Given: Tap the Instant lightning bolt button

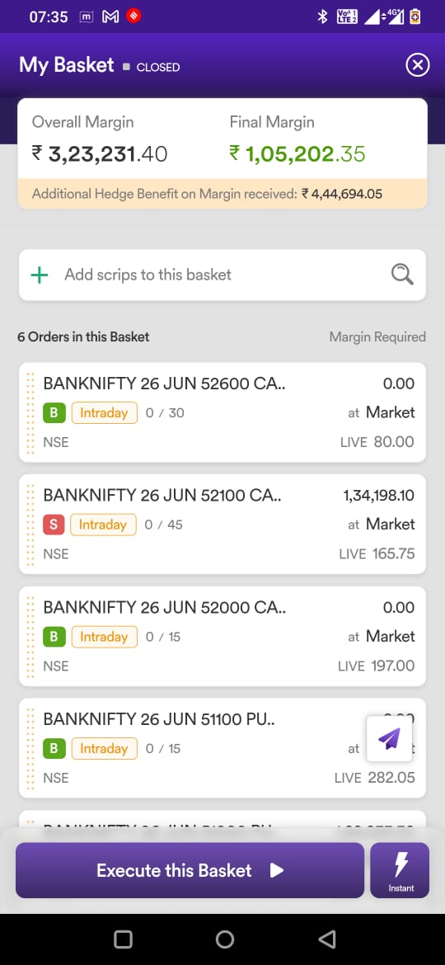Looking at the screenshot, I should (x=400, y=870).
